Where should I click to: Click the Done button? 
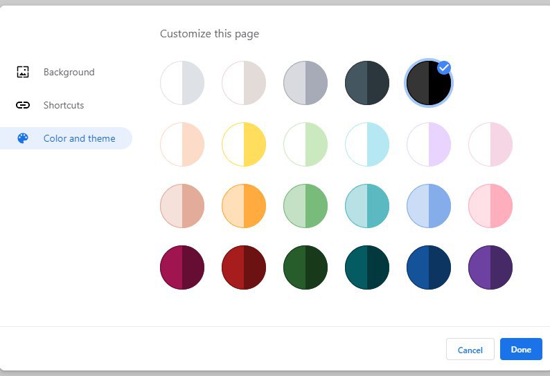click(x=521, y=350)
